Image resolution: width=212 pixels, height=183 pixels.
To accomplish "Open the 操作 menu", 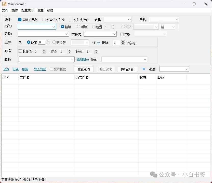I will click(x=15, y=10).
